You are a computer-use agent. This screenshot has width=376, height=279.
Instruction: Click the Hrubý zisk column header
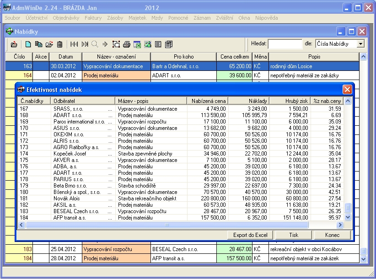(x=290, y=101)
